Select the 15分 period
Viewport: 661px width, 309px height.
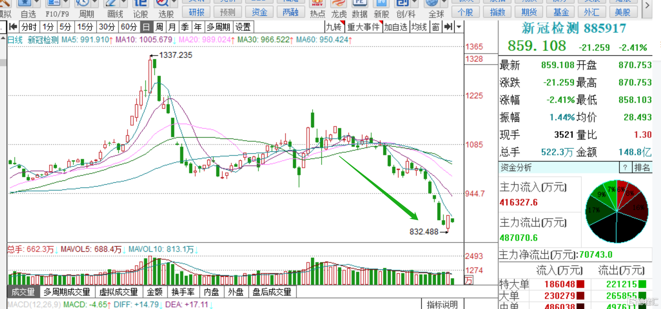click(x=85, y=27)
